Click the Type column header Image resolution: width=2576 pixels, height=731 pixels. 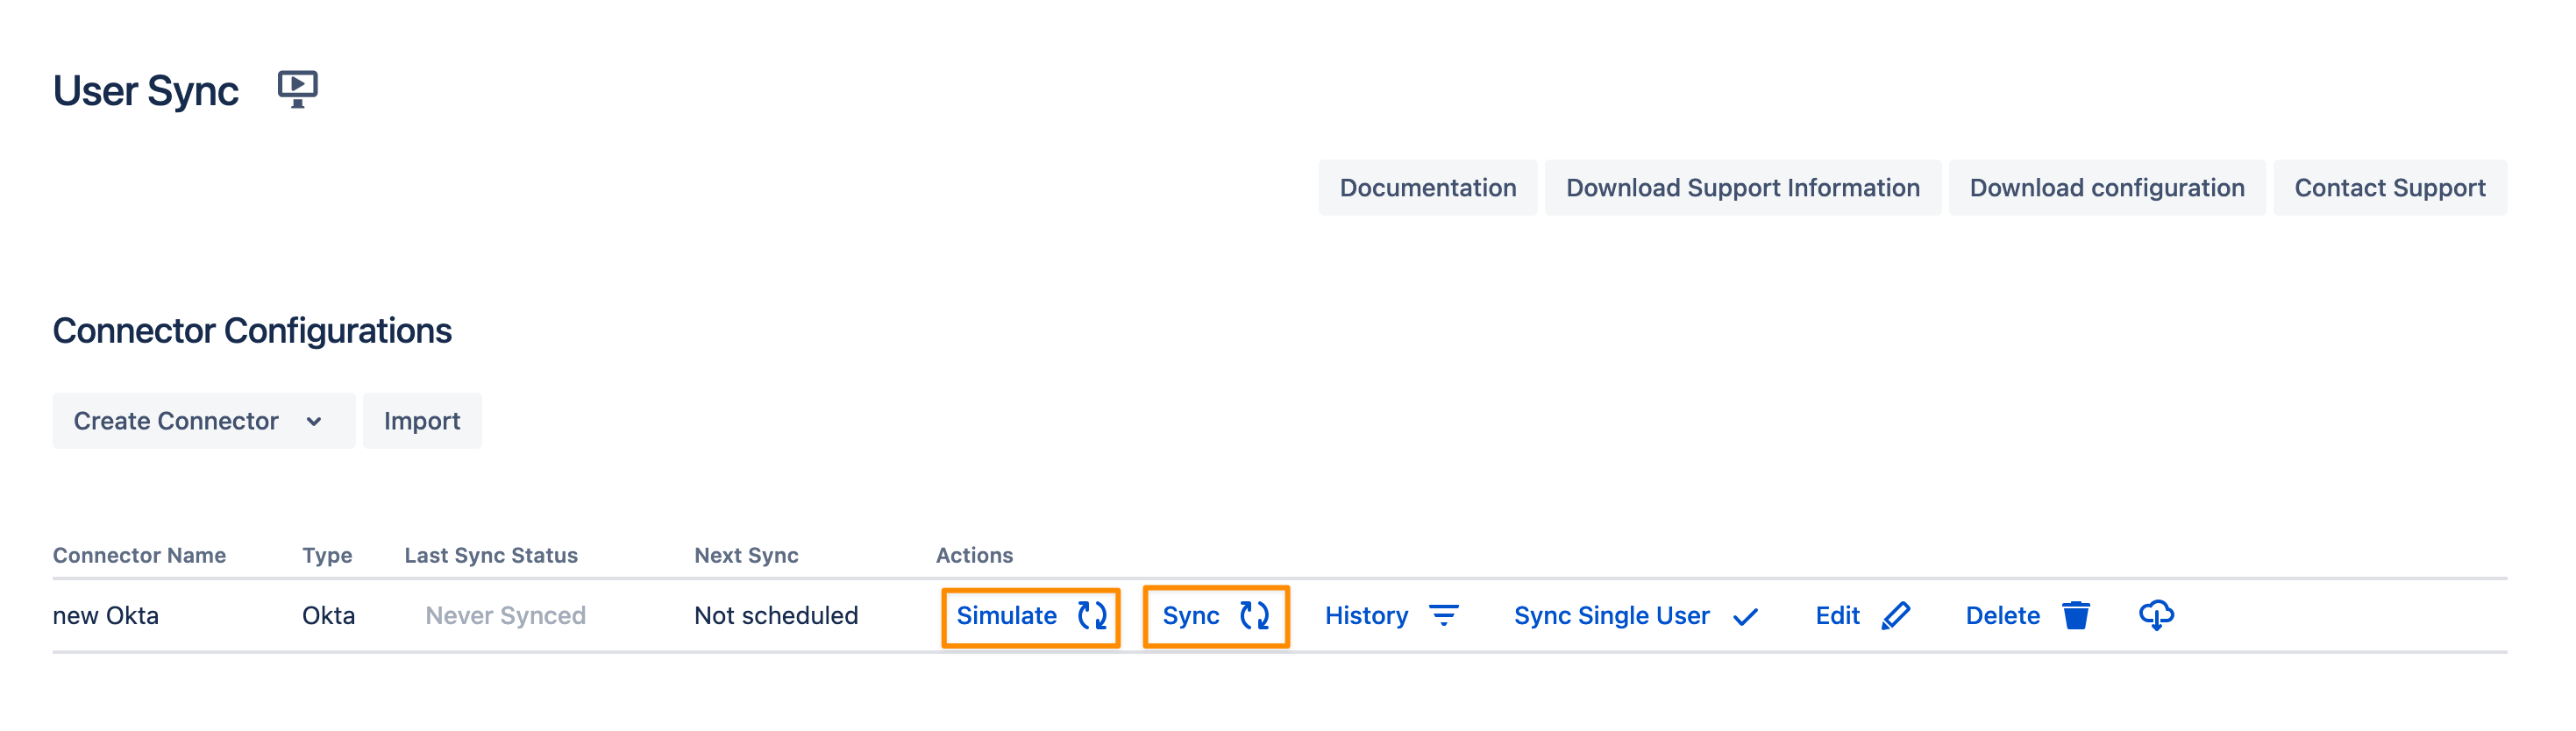(327, 555)
